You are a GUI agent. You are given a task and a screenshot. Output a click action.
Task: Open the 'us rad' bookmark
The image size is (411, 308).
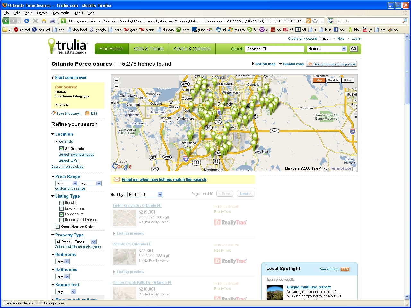22,30
